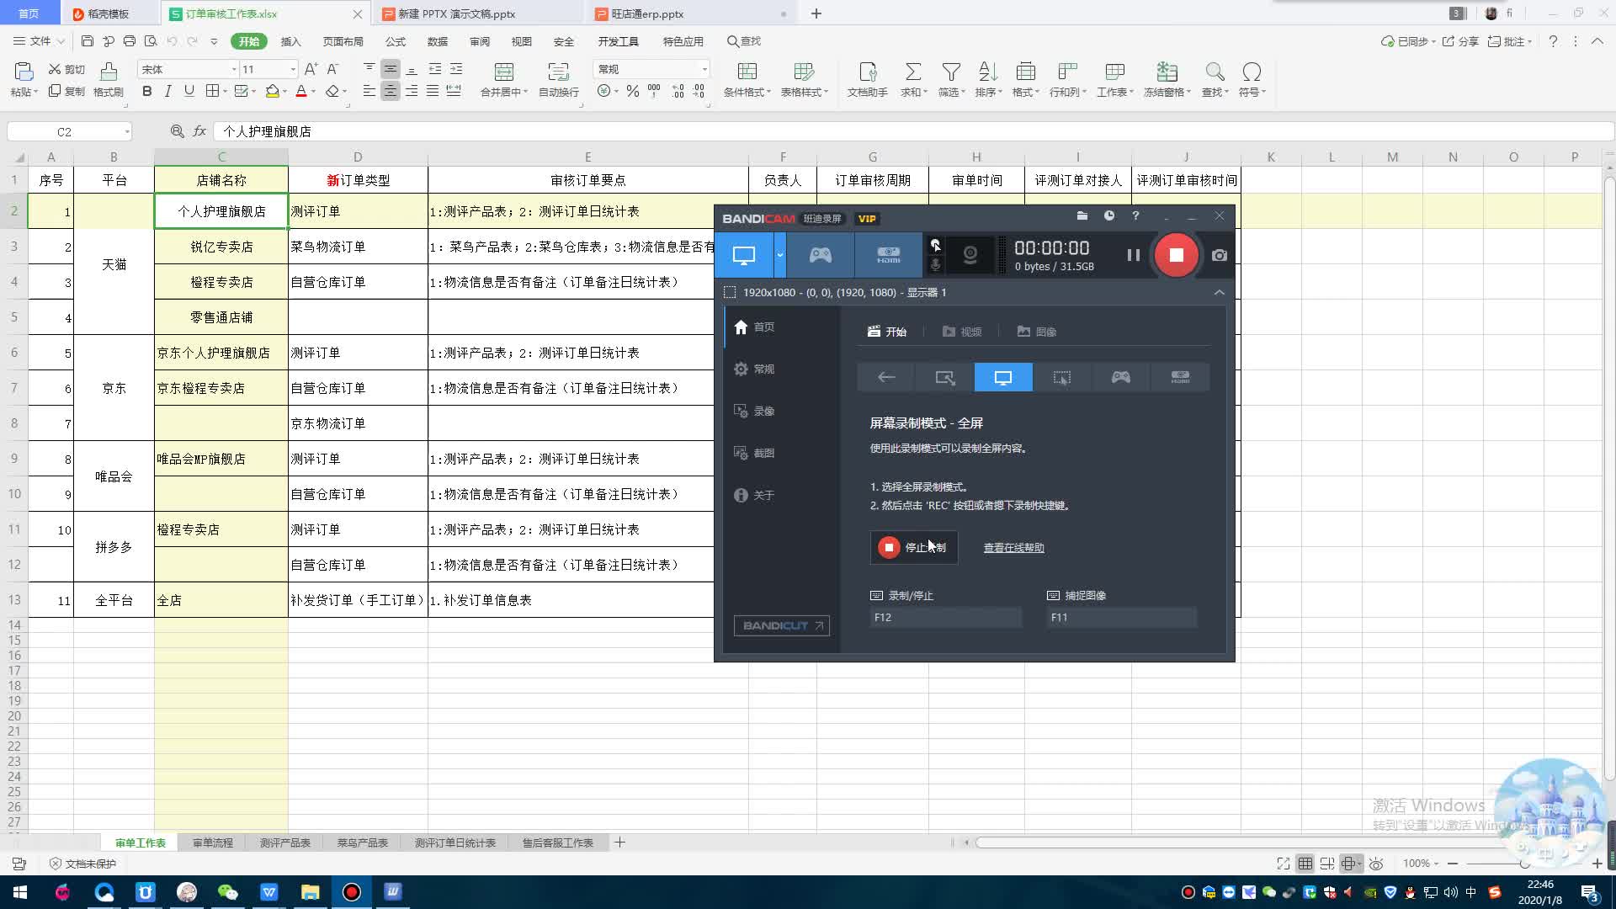The height and width of the screenshot is (909, 1616).
Task: Open the filter (筛选) funnel icon
Action: point(951,72)
